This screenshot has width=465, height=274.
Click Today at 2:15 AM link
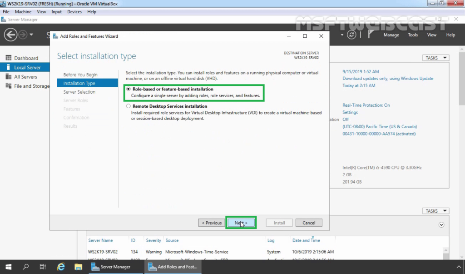(359, 85)
